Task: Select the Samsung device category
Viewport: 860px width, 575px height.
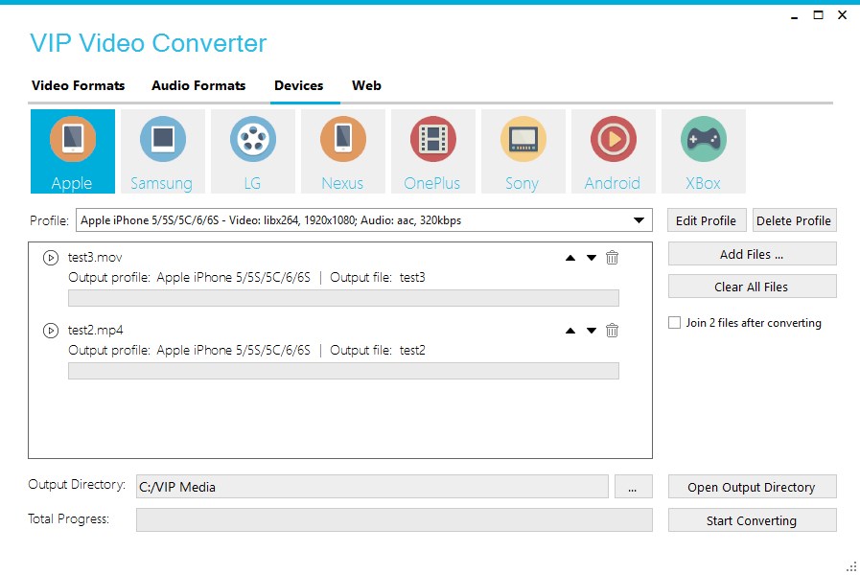Action: click(x=163, y=151)
